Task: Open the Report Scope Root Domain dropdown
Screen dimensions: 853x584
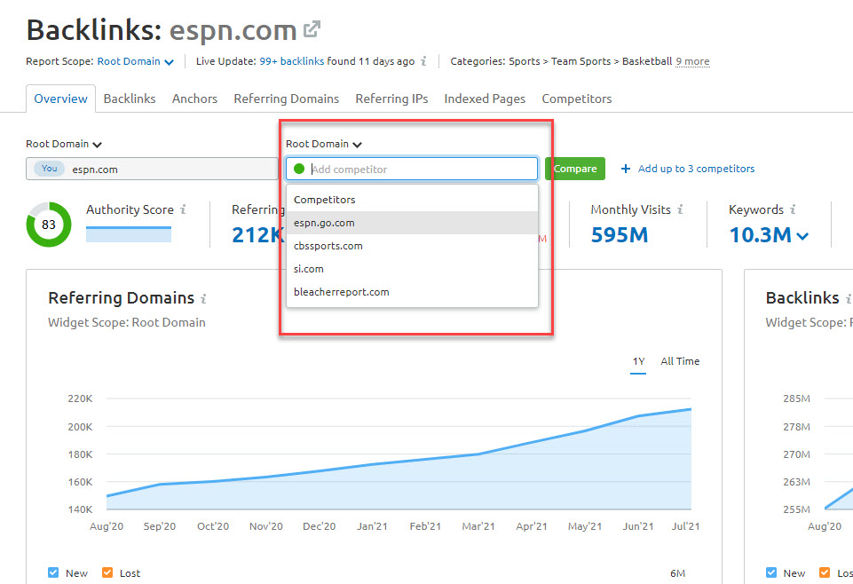Action: (136, 61)
